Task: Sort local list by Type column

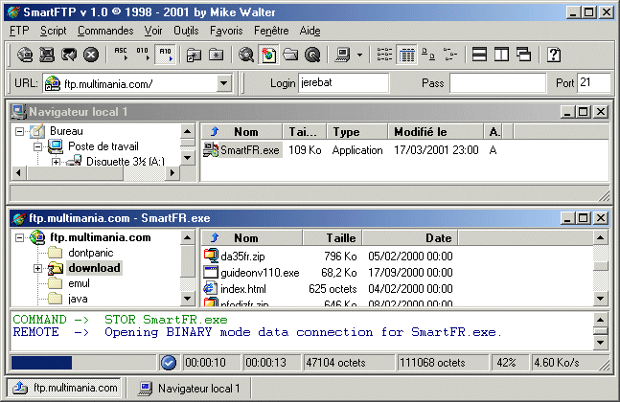Action: point(357,131)
